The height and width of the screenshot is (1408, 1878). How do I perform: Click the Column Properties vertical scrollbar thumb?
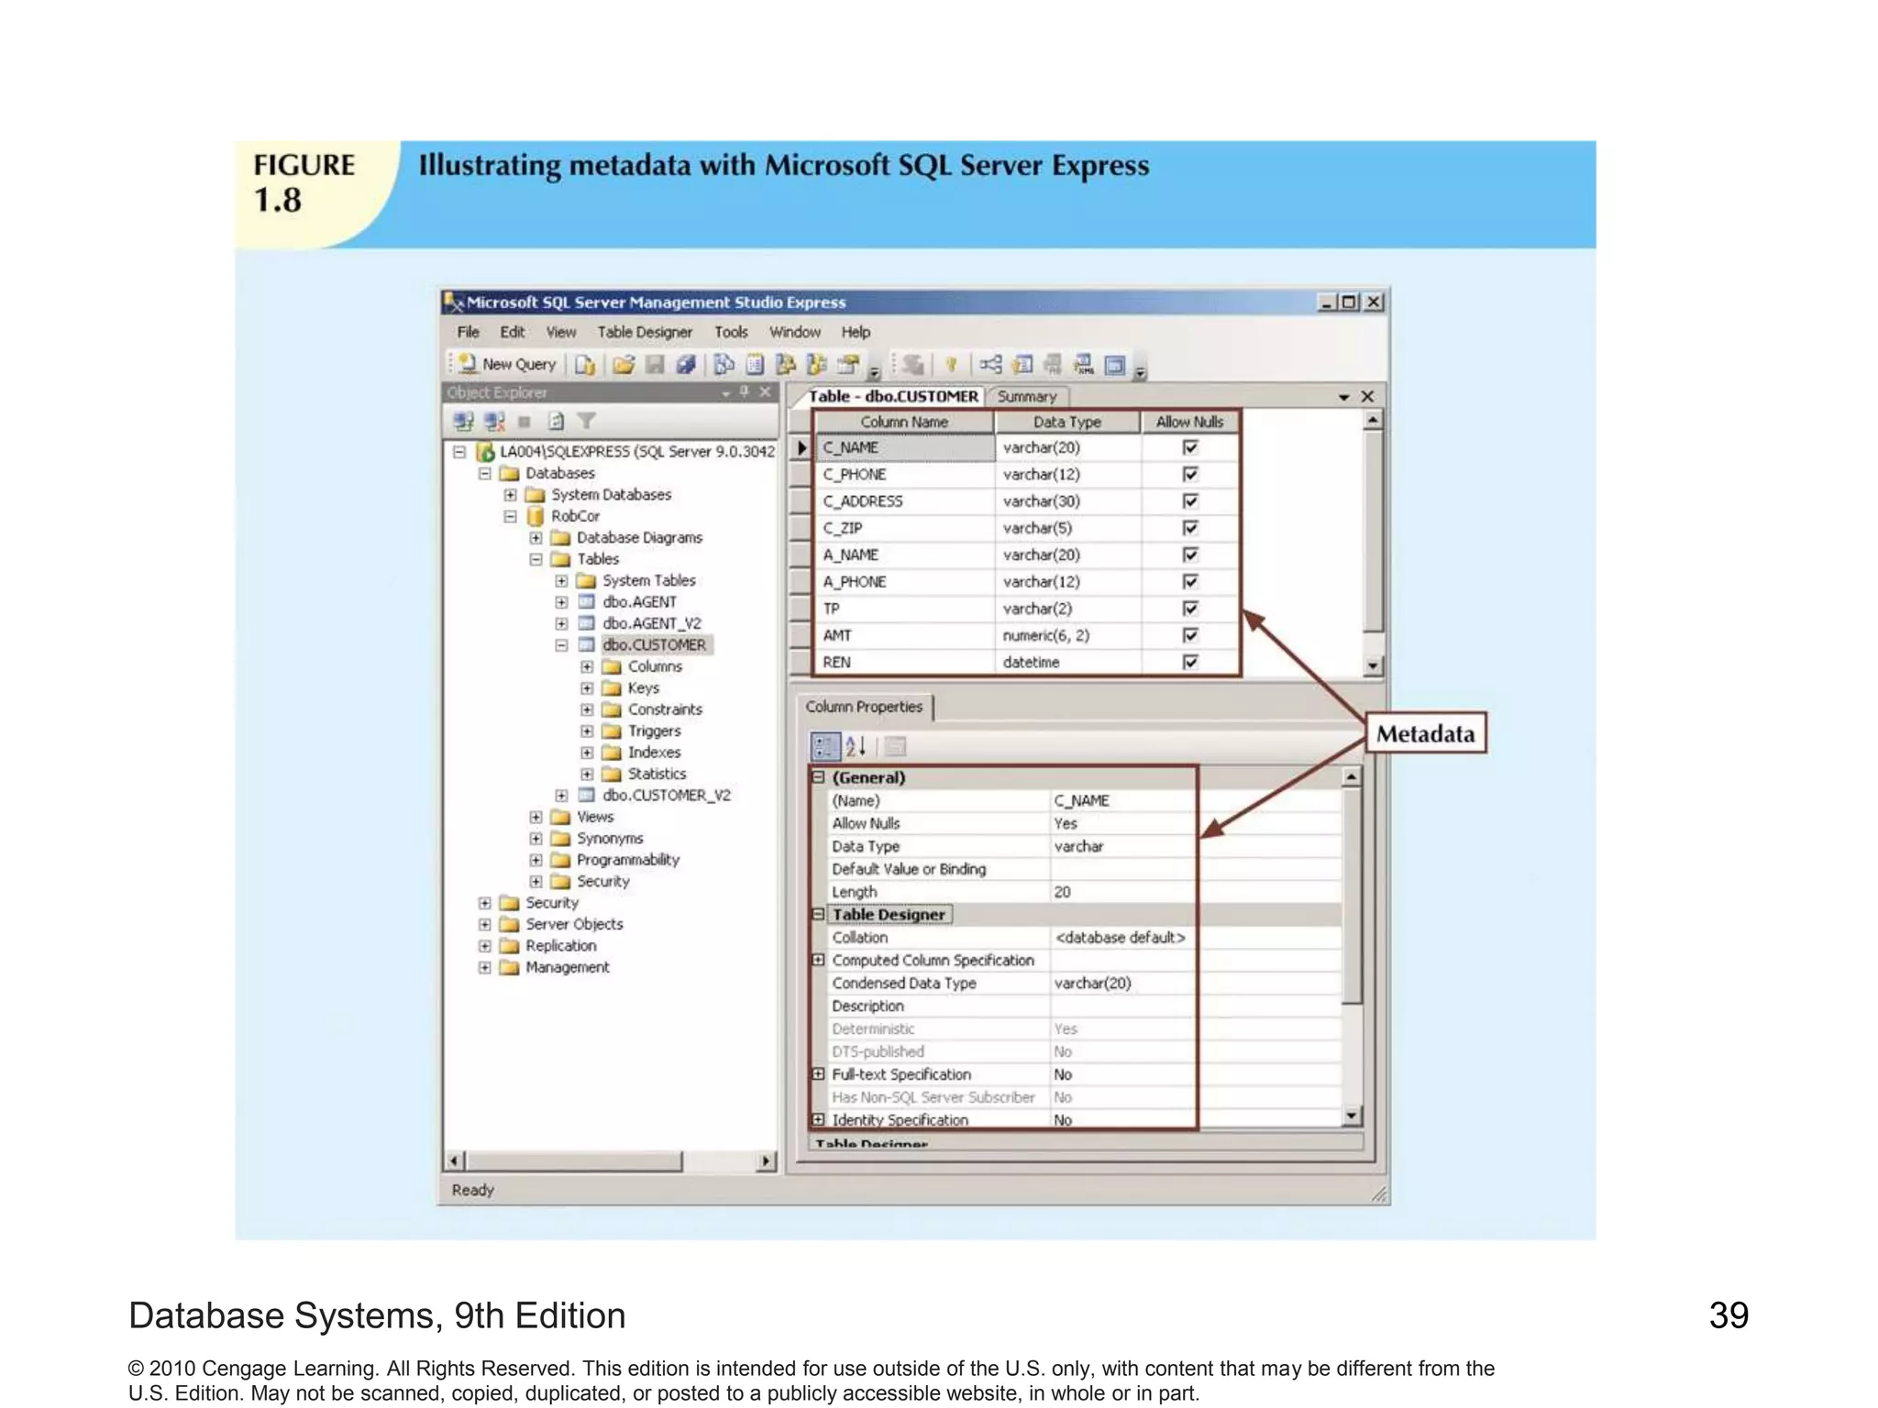(x=1352, y=896)
